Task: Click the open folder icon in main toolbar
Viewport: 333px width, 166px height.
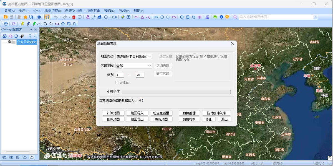Action: coord(6,17)
